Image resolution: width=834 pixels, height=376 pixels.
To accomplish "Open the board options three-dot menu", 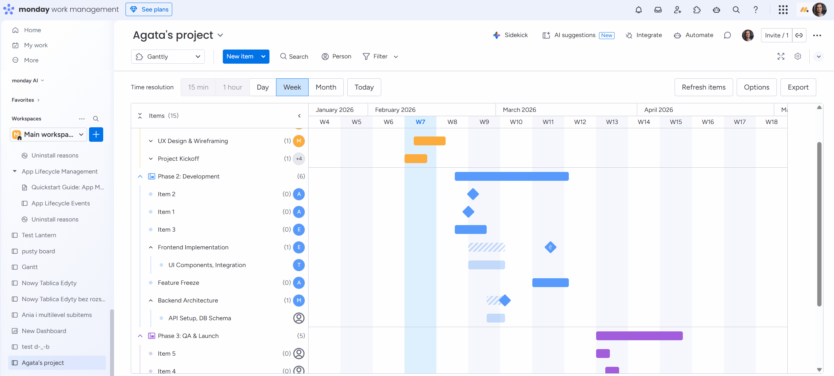I will (817, 35).
